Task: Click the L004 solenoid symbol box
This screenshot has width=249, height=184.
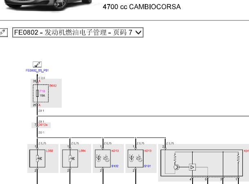Action: [x=70, y=158]
